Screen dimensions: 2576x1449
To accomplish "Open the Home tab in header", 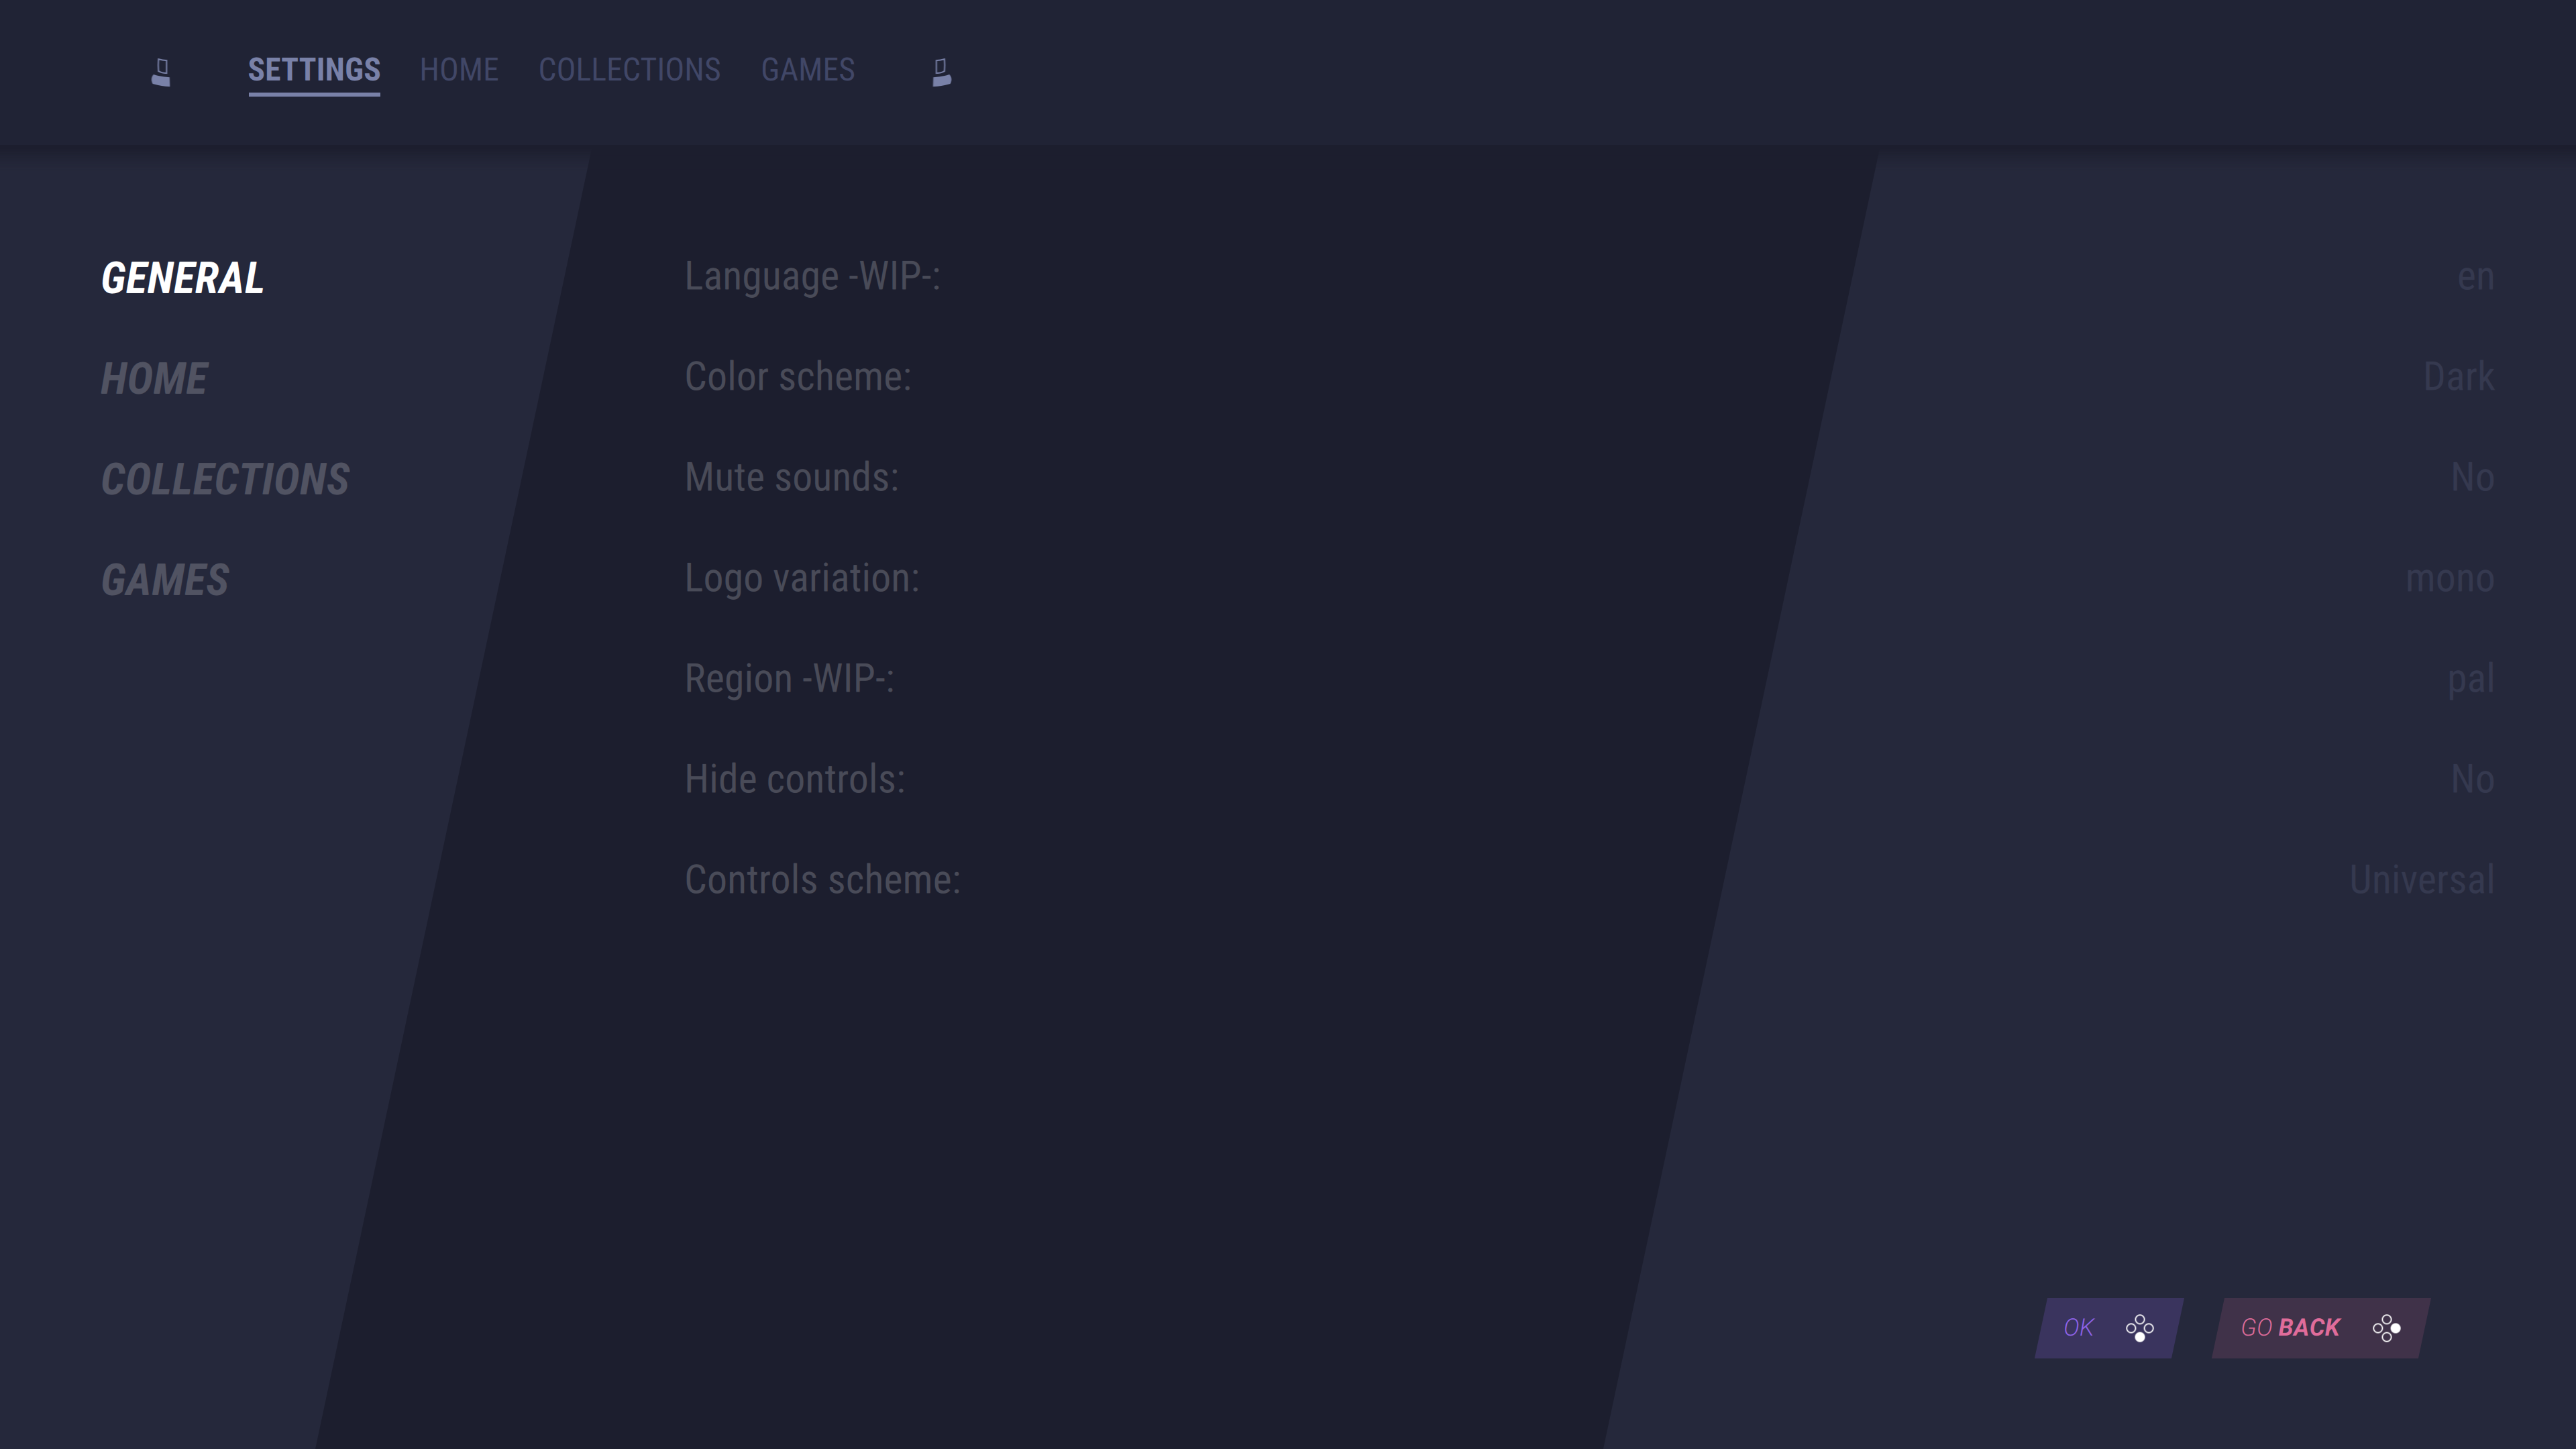I will (x=459, y=70).
